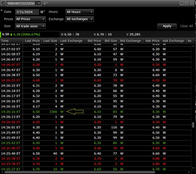The height and width of the screenshot is (174, 196).
Task: Select the red row timestamped 14:26:02 ET
Action: [x=96, y=122]
